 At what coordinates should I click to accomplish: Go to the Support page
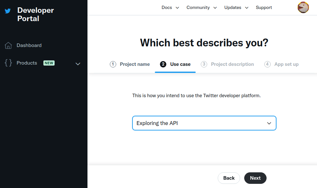click(264, 7)
